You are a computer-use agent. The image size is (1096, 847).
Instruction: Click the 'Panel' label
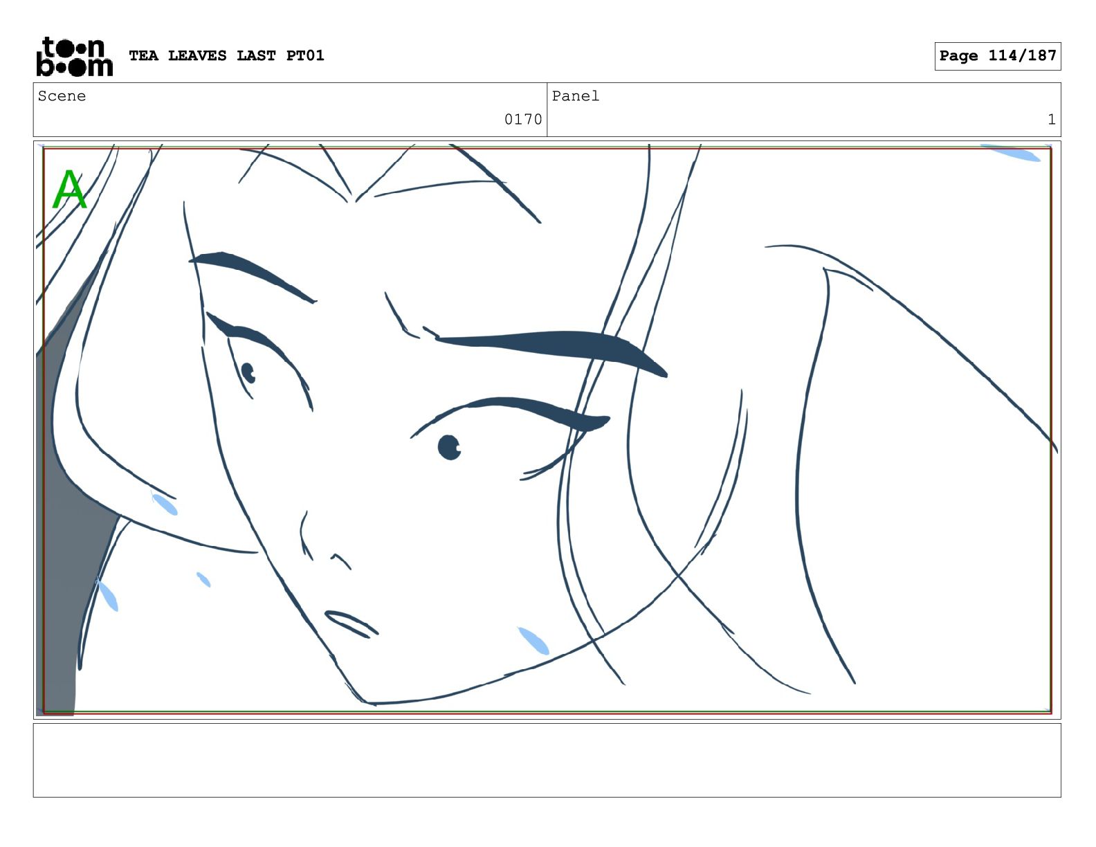(575, 96)
